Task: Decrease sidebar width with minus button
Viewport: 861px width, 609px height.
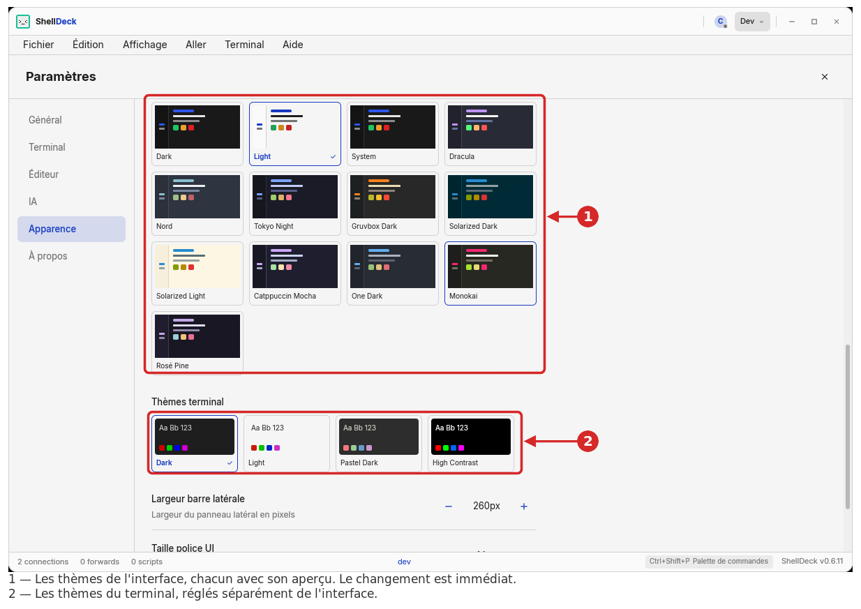Action: click(449, 506)
